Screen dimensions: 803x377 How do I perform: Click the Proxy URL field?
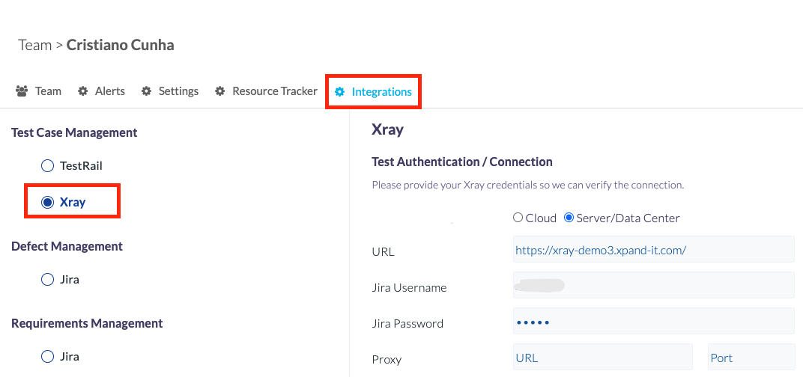pyautogui.click(x=603, y=357)
